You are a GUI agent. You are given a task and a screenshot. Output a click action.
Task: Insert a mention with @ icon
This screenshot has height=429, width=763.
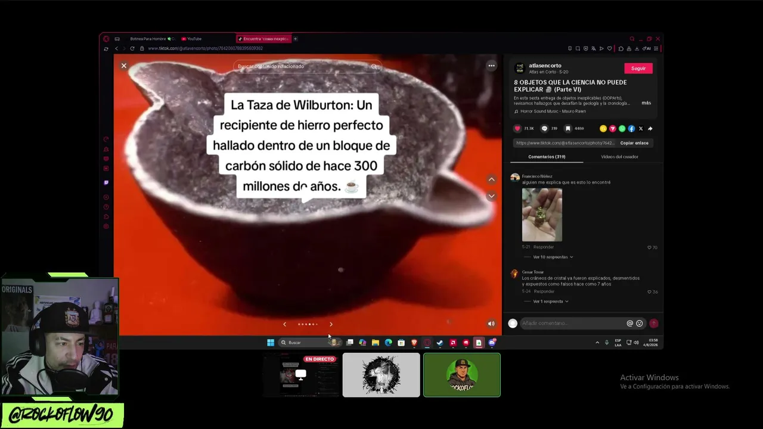point(629,324)
